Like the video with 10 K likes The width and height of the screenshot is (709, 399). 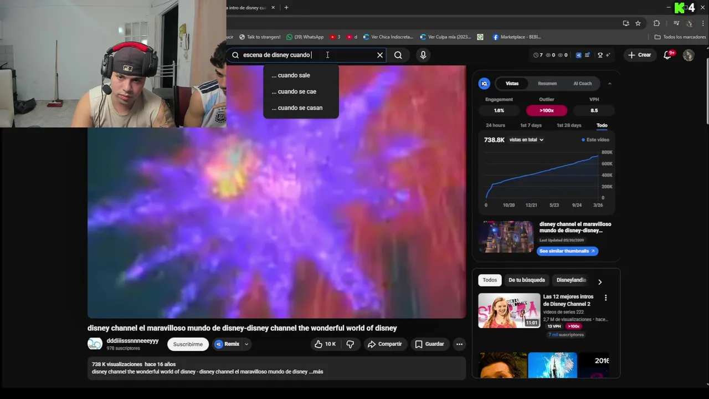pyautogui.click(x=325, y=344)
